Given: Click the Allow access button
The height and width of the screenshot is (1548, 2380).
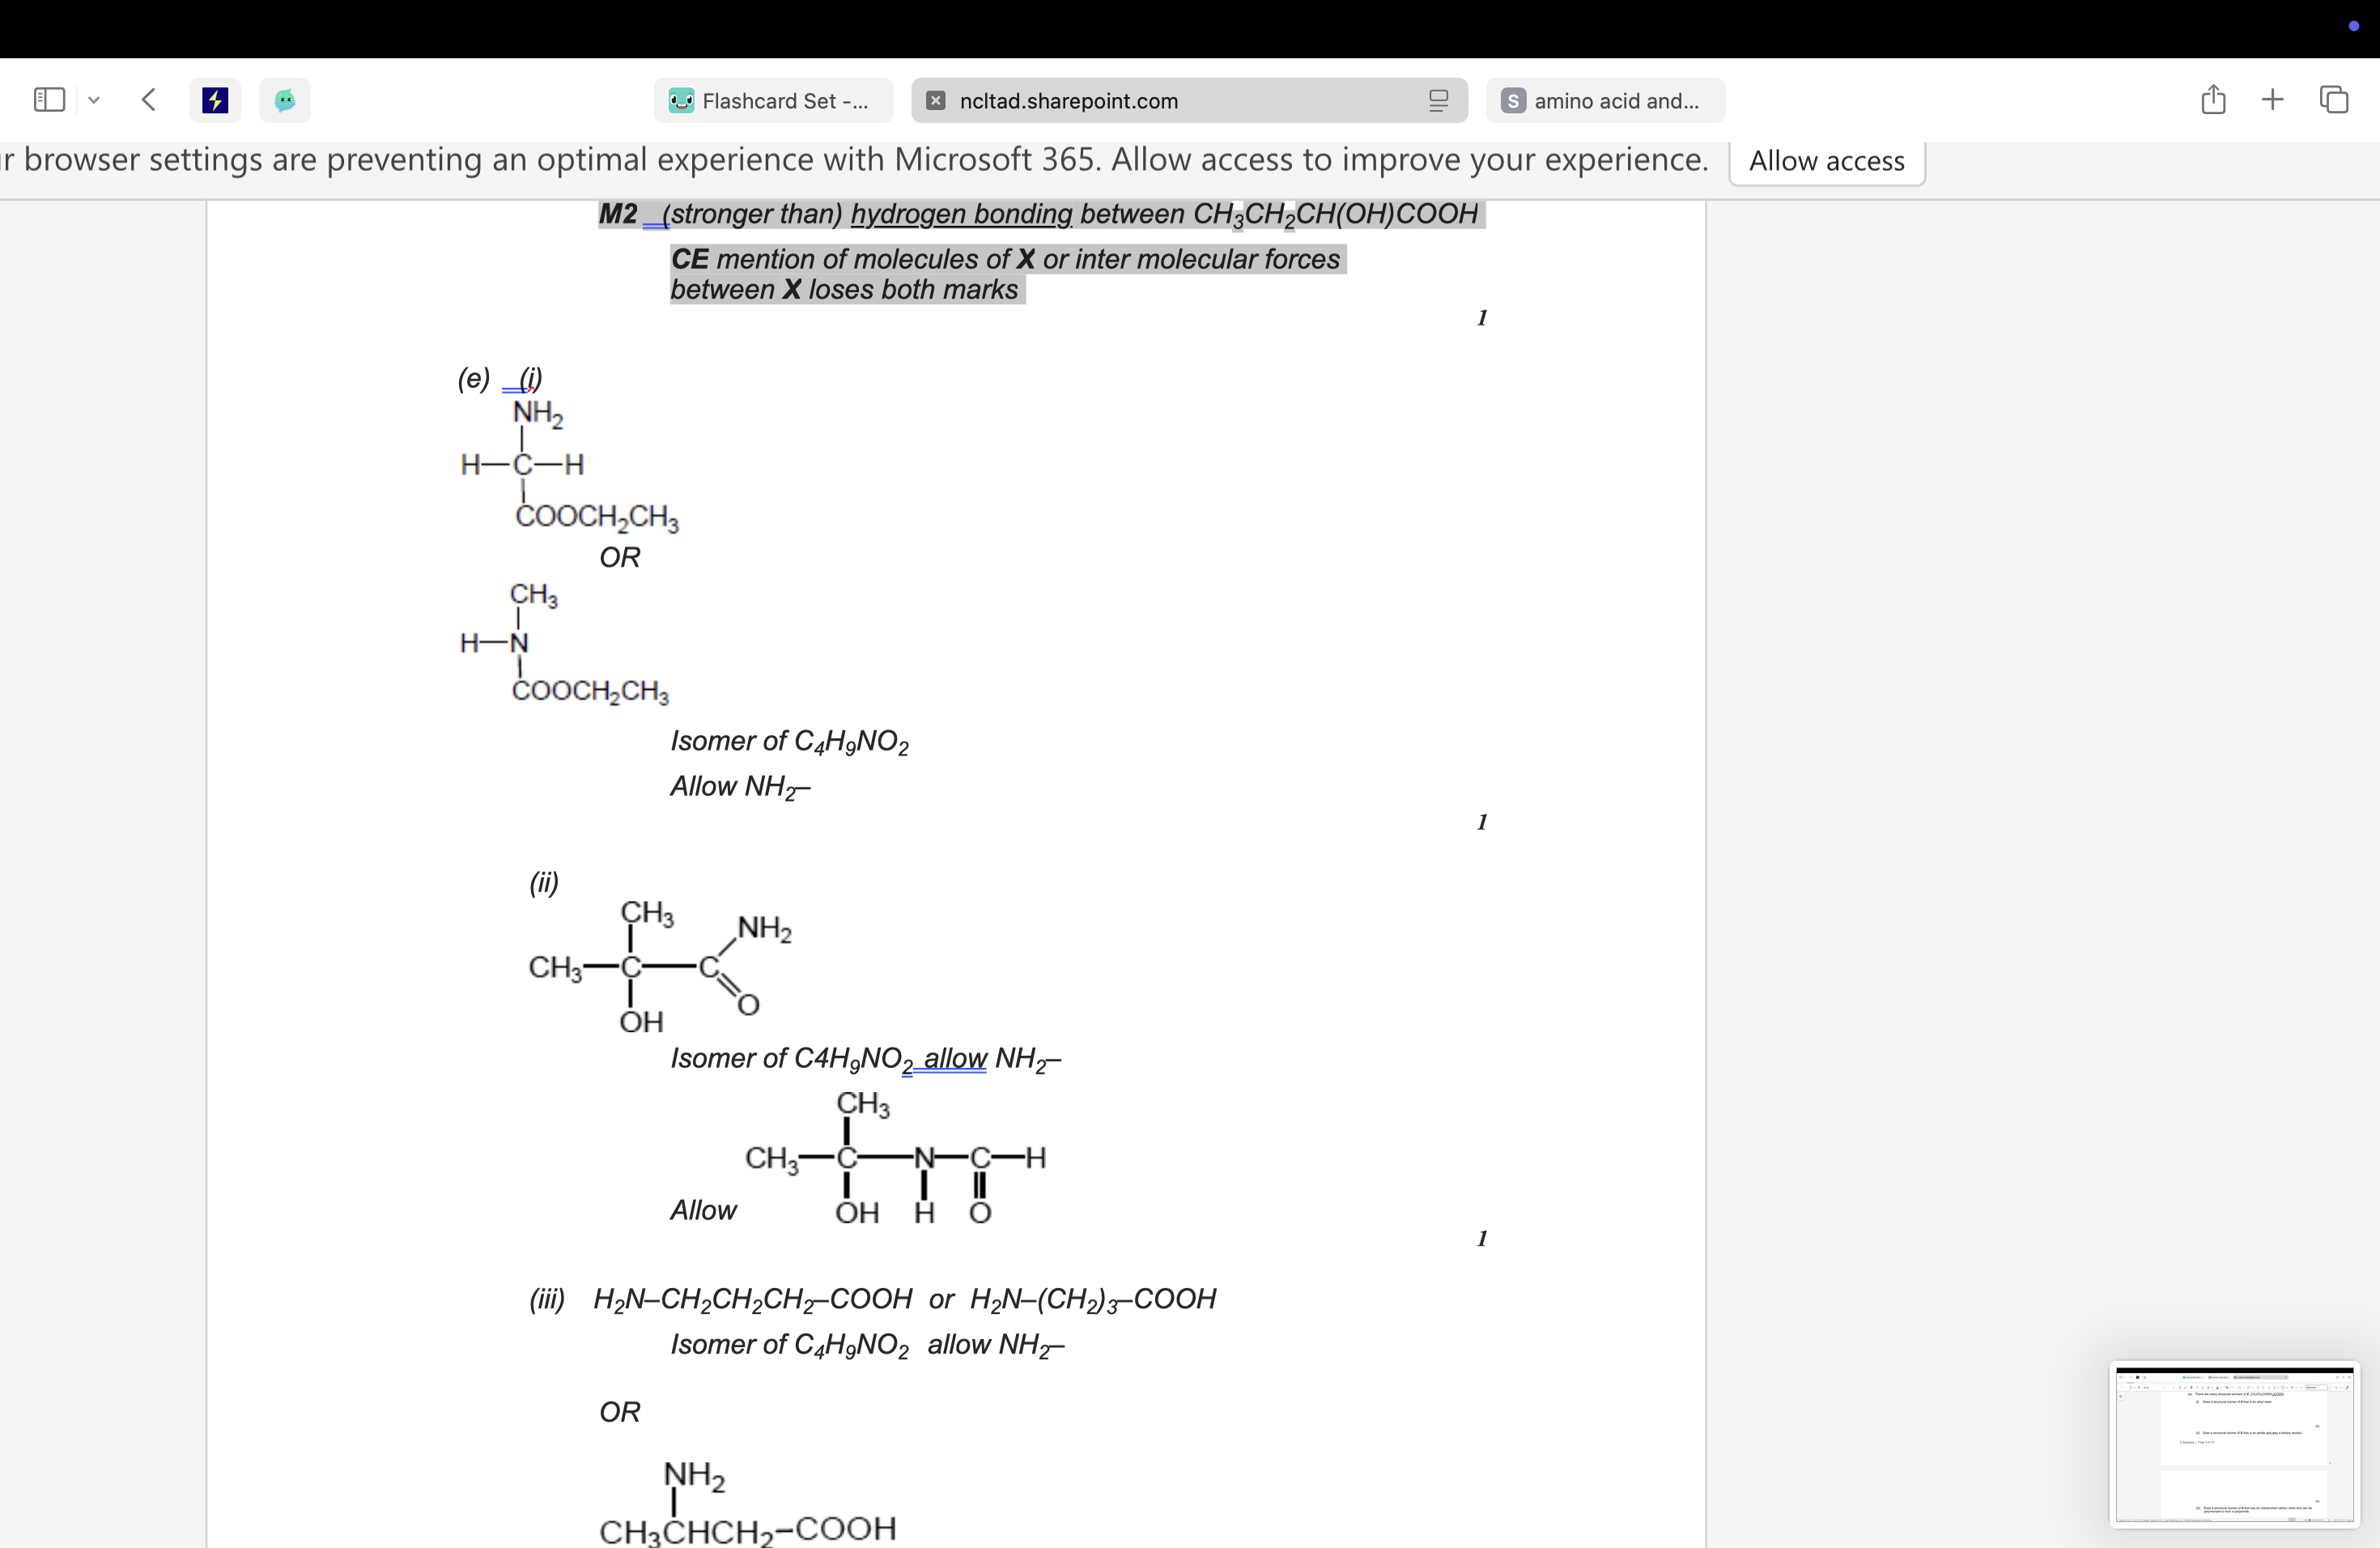Looking at the screenshot, I should coord(1827,161).
